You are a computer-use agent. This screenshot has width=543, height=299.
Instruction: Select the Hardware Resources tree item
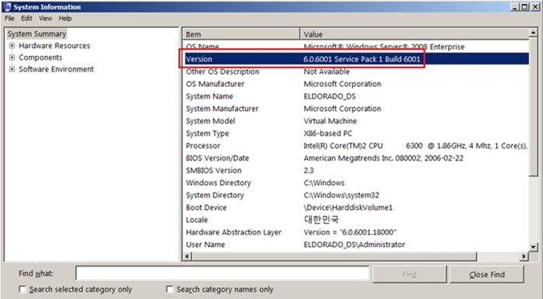pyautogui.click(x=54, y=46)
